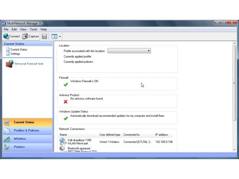The width and height of the screenshot is (239, 179).
Task: Click the Printers icon in sidebar
Action: (7, 147)
